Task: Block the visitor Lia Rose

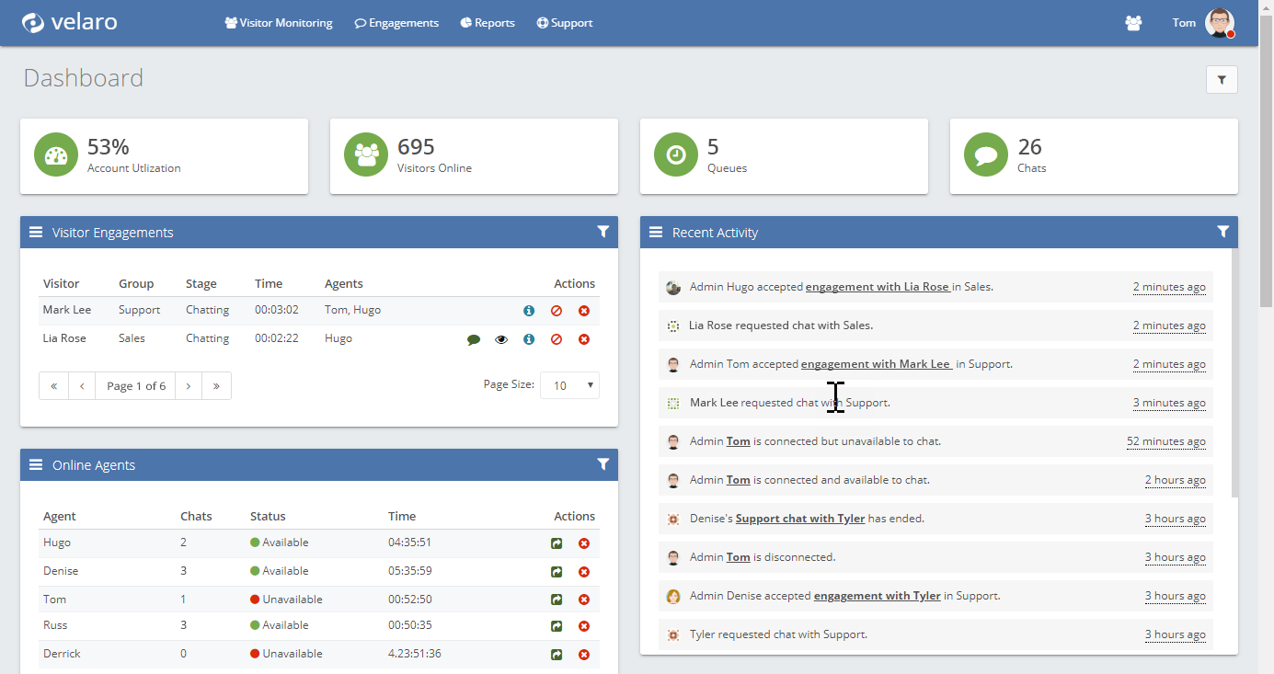Action: [557, 338]
